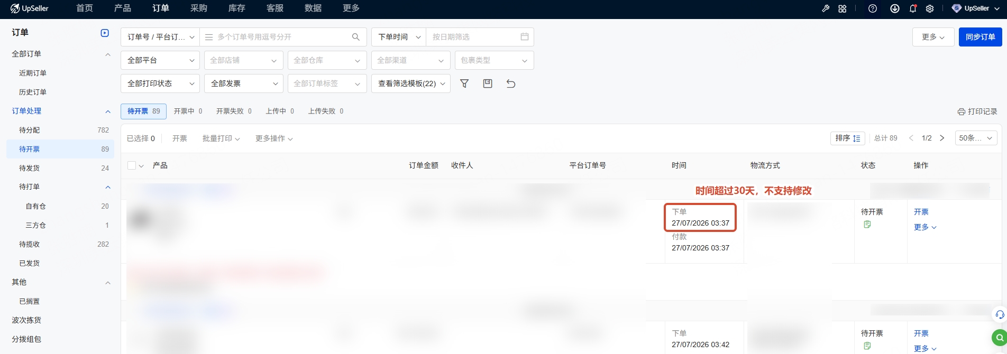Open the 客服 top menu
The height and width of the screenshot is (354, 1007).
pyautogui.click(x=275, y=8)
